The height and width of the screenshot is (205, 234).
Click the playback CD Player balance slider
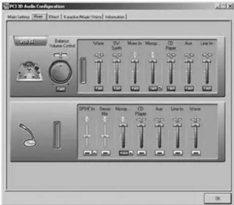(171, 55)
